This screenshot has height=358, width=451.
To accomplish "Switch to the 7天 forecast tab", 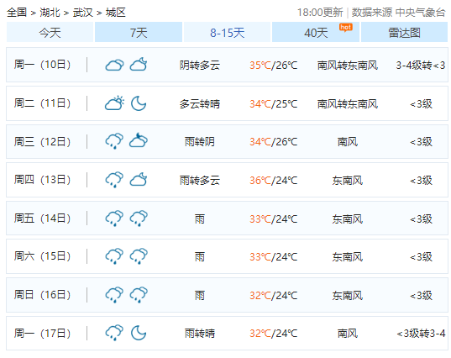I will pyautogui.click(x=139, y=32).
